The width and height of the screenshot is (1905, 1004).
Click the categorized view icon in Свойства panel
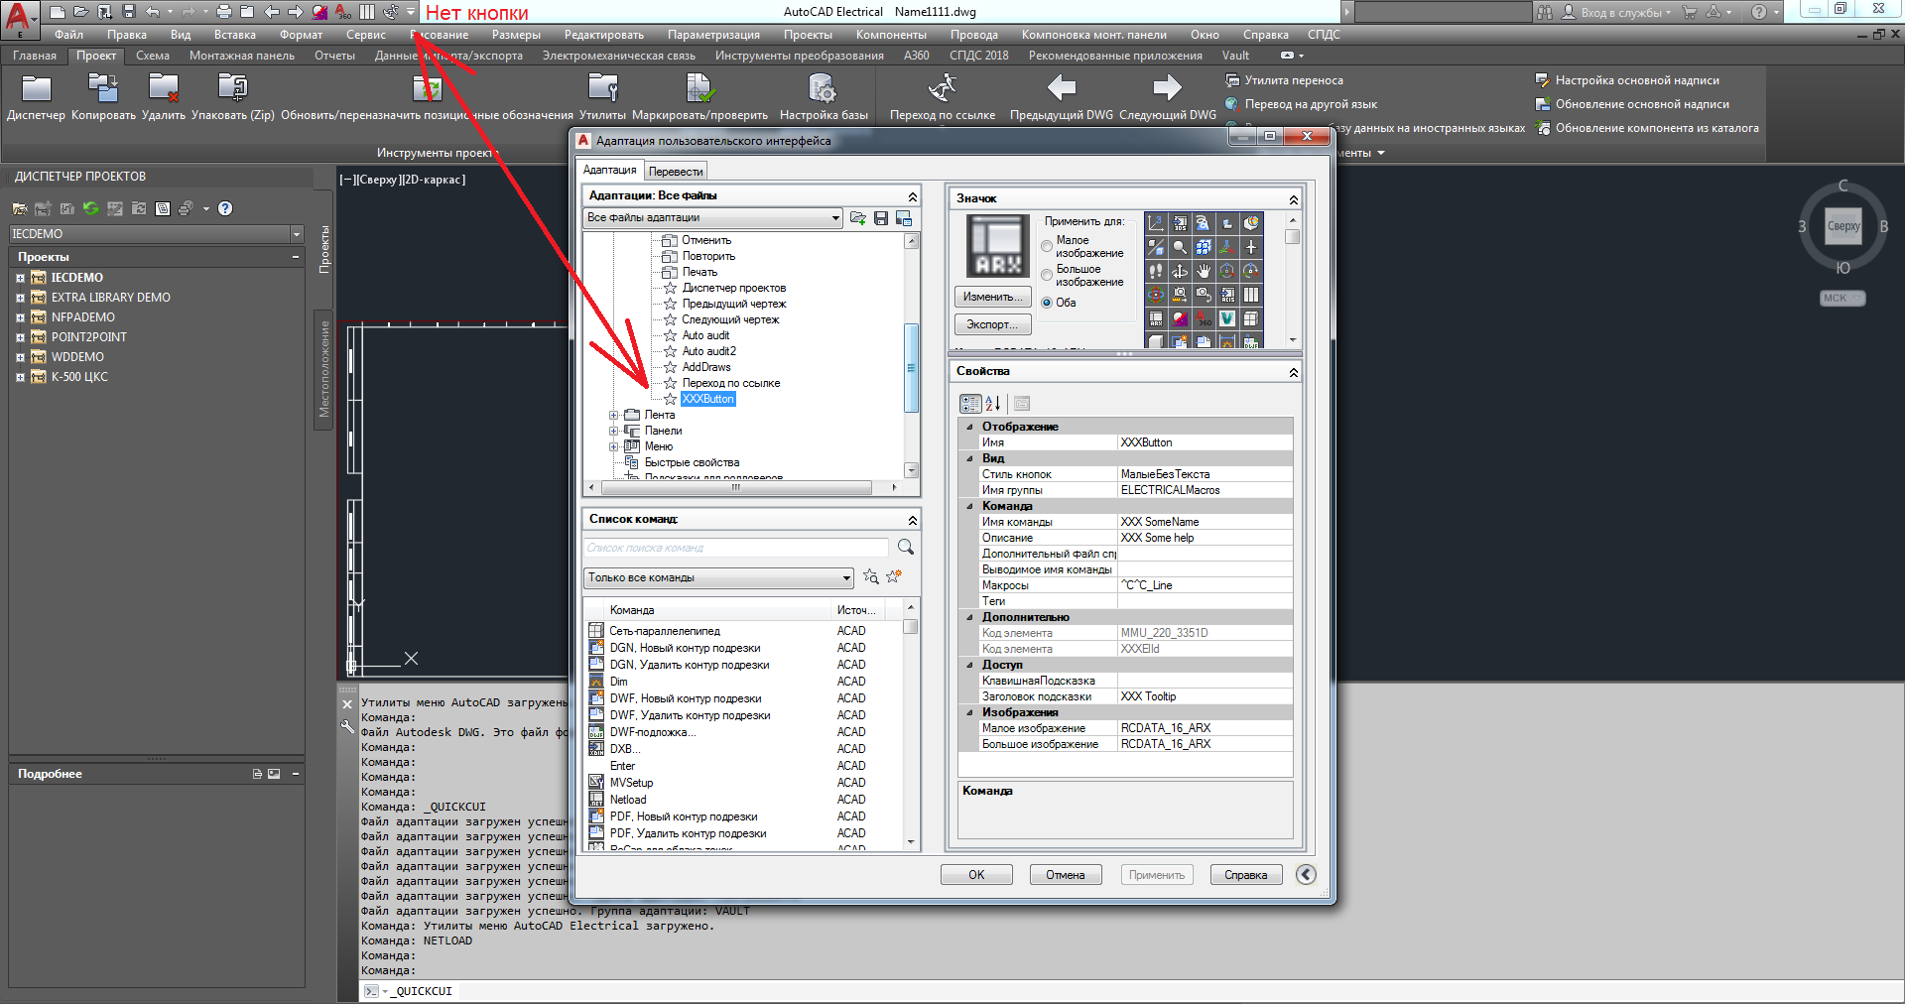[970, 404]
